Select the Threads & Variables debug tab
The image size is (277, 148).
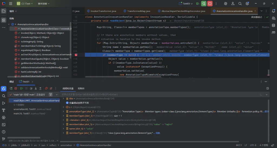point(68,88)
